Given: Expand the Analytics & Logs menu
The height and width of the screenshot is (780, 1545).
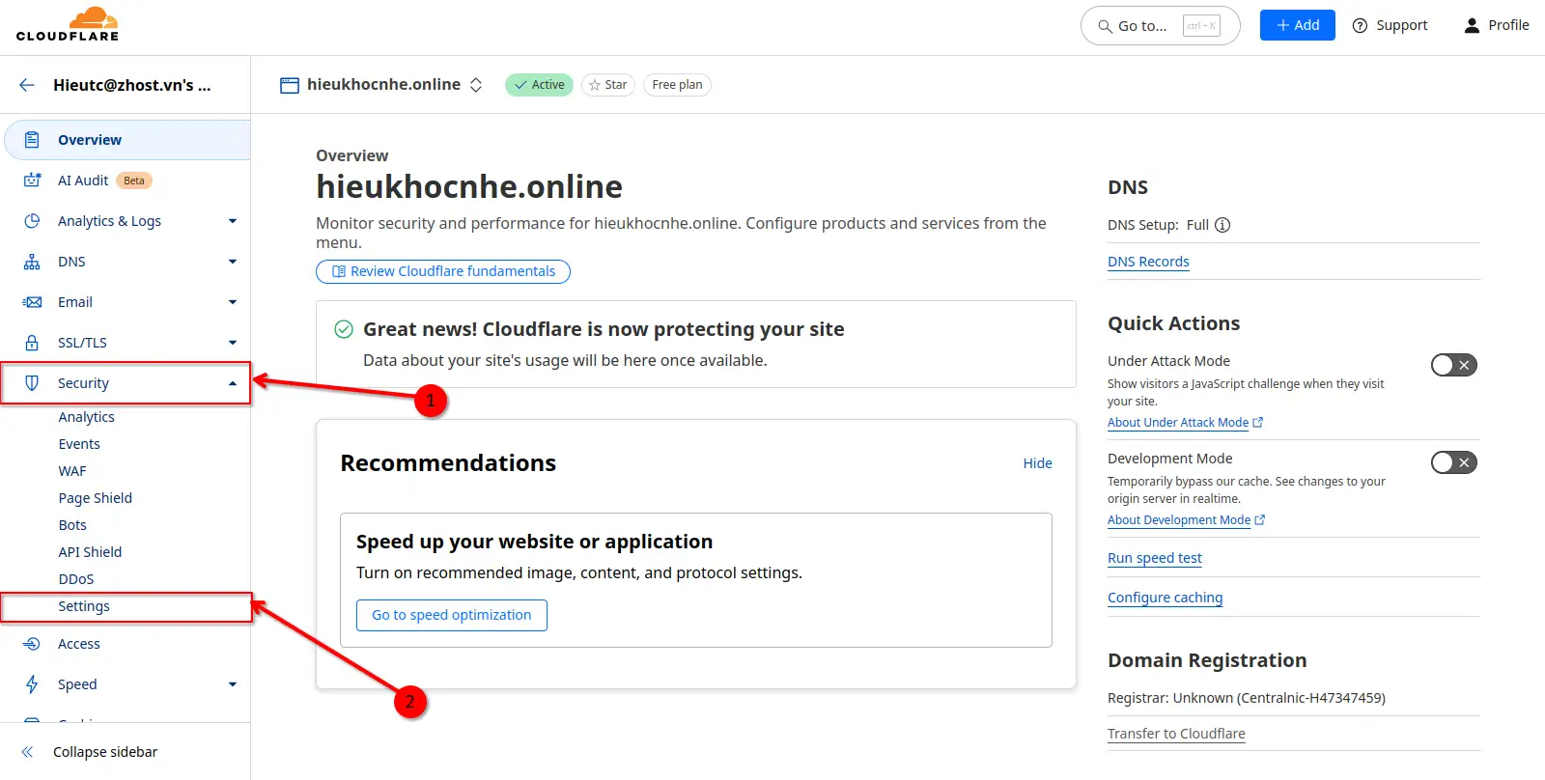Looking at the screenshot, I should pyautogui.click(x=232, y=221).
